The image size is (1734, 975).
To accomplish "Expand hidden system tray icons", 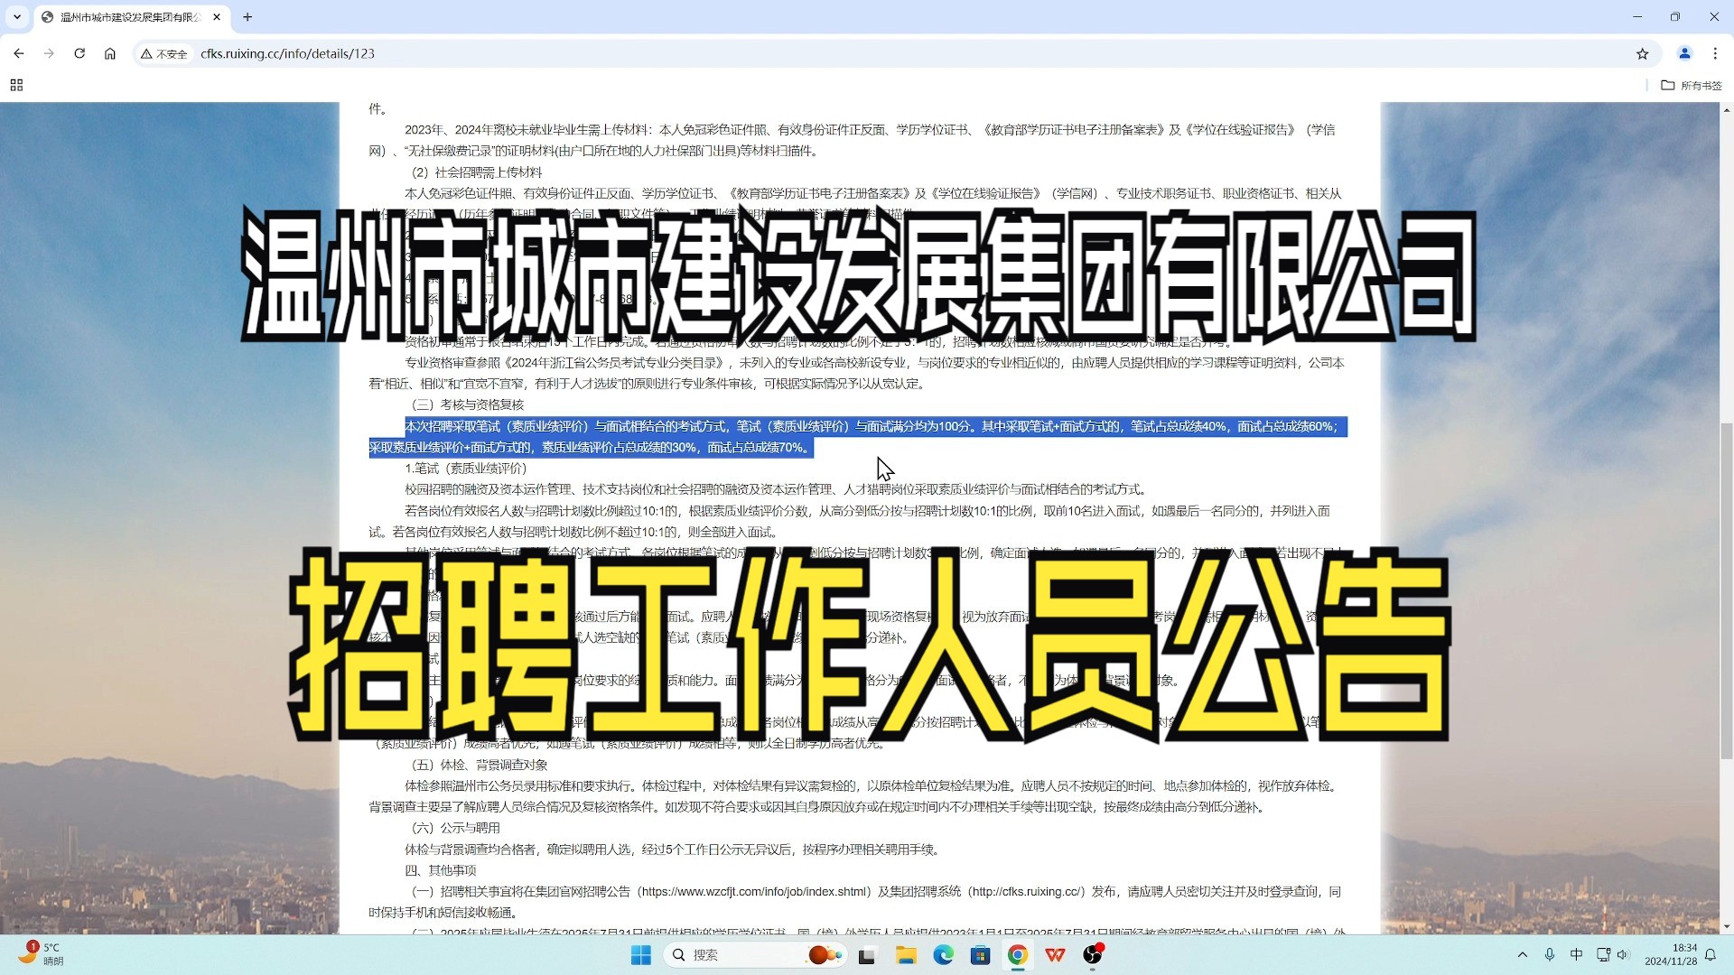I will pos(1523,955).
